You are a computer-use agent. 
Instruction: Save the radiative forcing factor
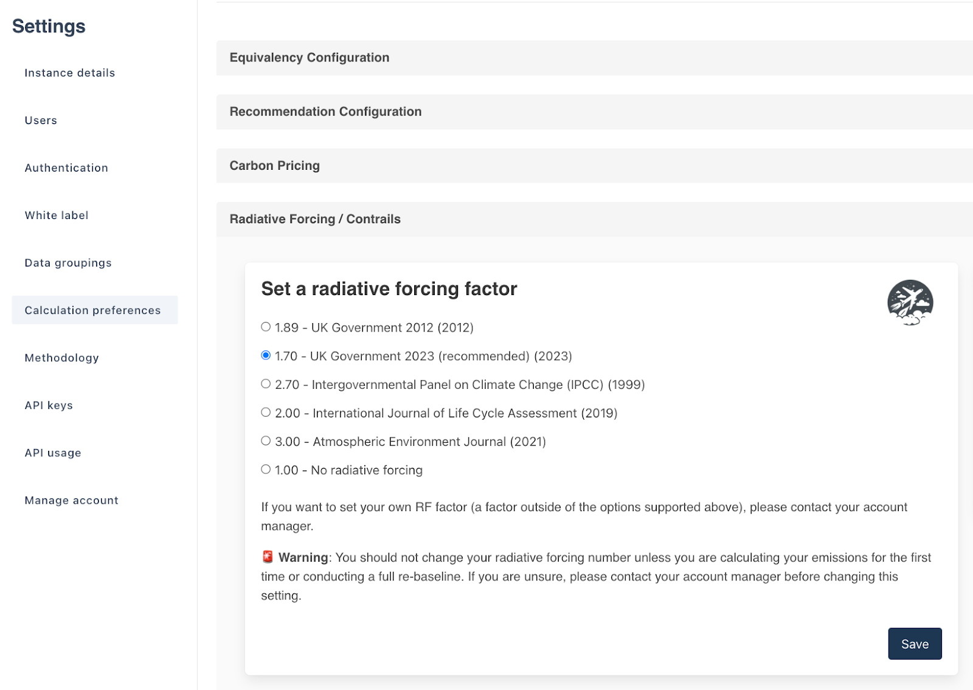click(x=915, y=644)
